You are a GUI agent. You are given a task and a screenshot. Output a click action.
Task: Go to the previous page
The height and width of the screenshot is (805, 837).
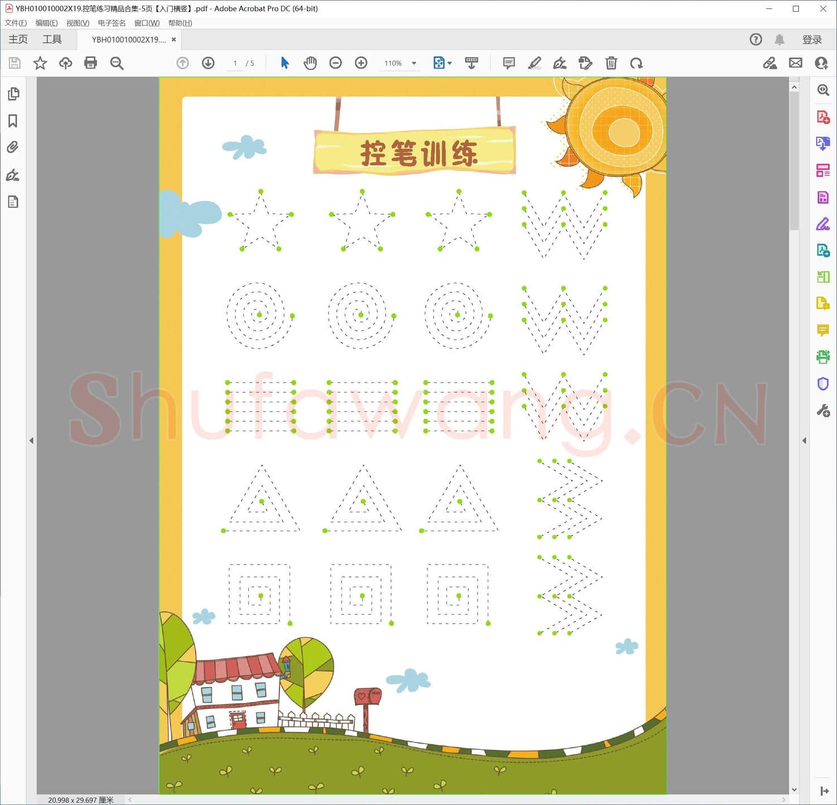182,63
